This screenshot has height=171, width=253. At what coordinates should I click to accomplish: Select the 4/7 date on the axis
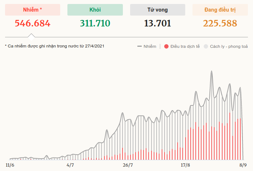coord(70,165)
